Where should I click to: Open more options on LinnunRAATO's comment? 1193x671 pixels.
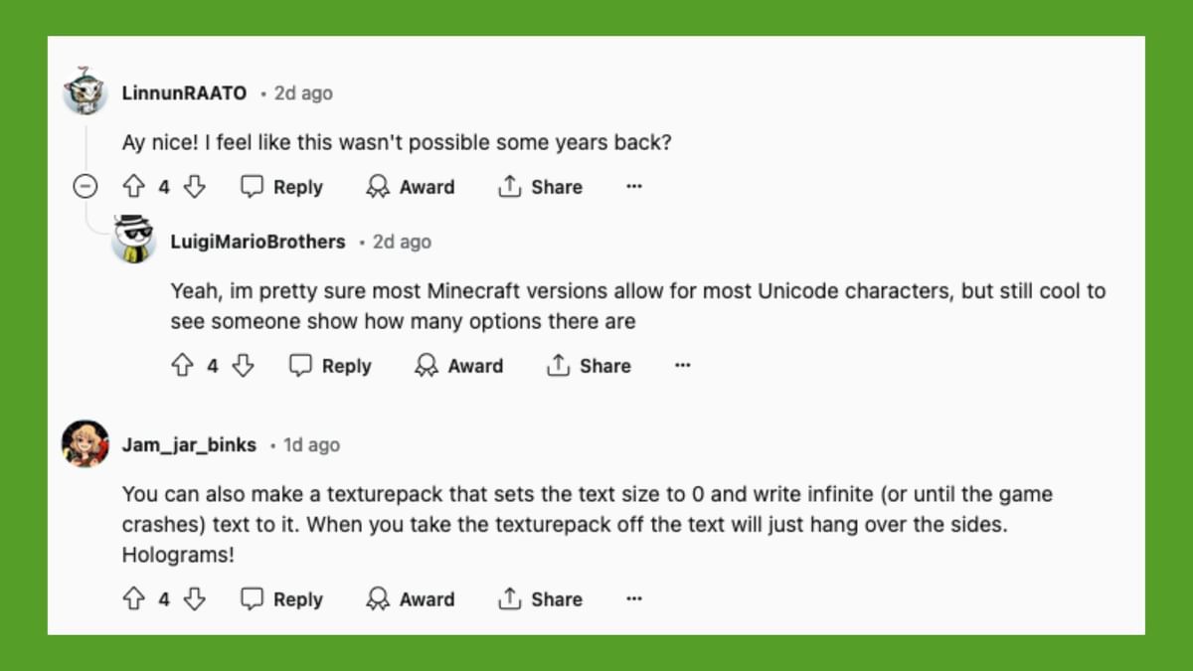(634, 187)
